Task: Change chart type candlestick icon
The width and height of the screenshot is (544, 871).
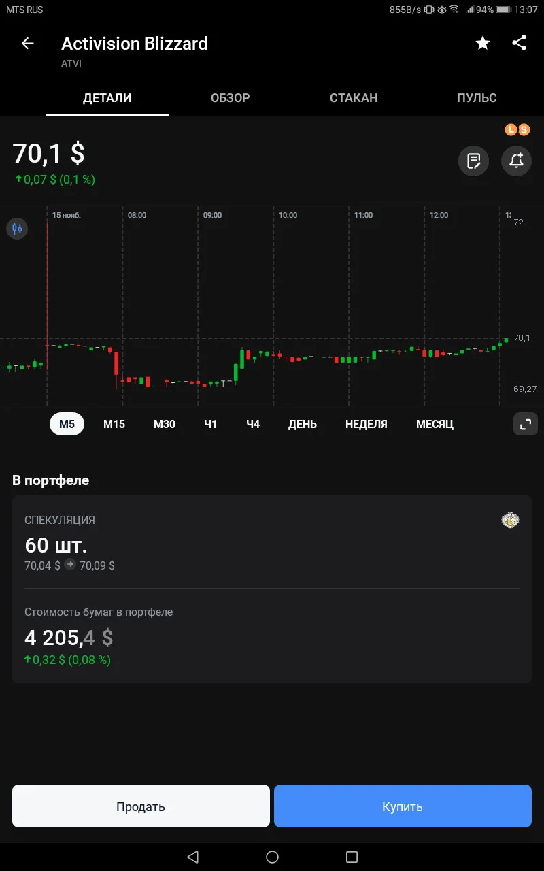Action: [17, 229]
